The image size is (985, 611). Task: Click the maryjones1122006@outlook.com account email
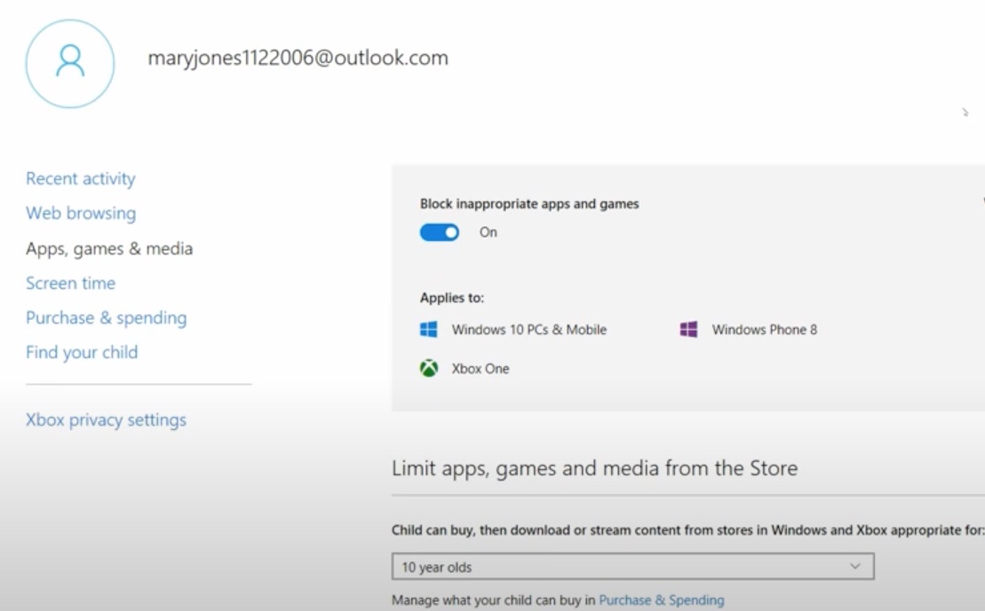298,58
